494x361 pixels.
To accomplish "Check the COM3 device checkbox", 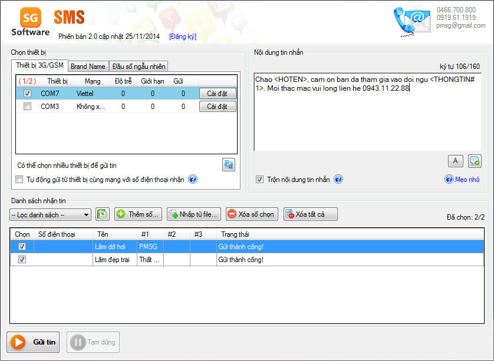I will click(x=27, y=107).
